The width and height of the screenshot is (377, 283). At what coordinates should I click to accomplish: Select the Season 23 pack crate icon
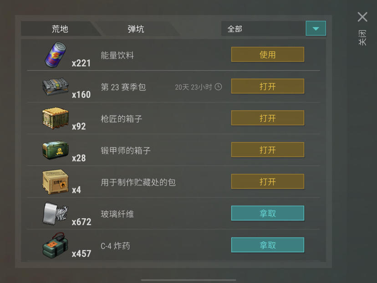56,87
